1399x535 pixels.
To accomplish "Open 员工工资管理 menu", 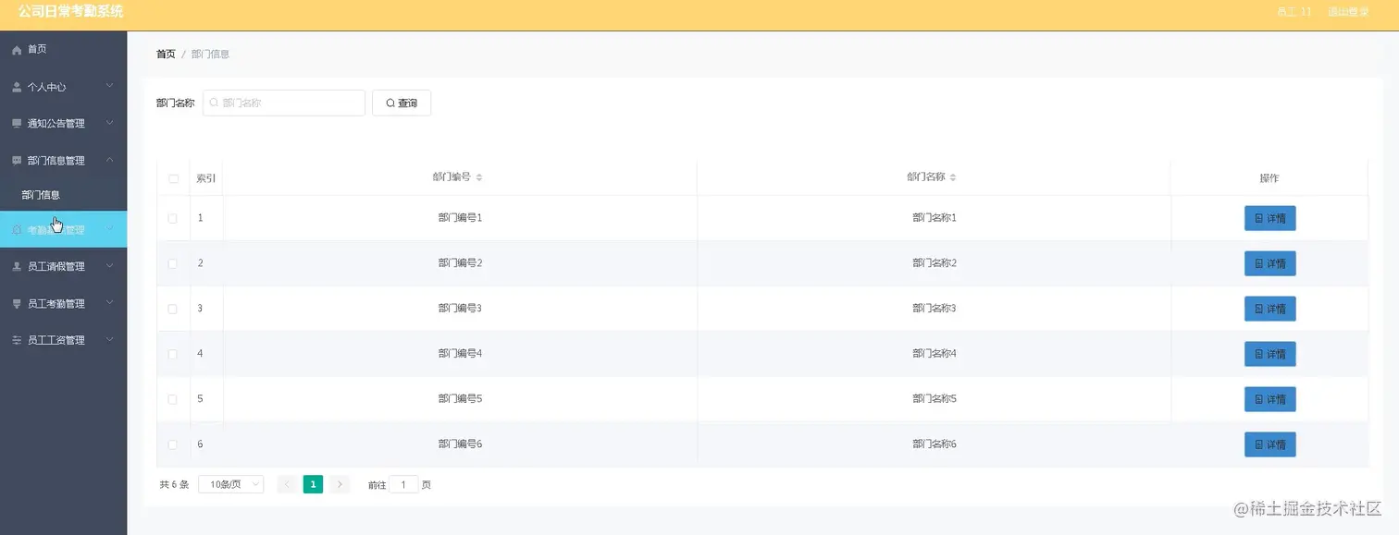I will tap(63, 340).
